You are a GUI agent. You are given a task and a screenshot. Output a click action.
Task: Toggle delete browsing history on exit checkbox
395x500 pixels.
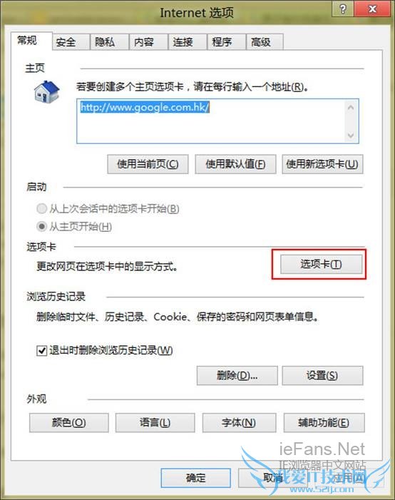click(42, 350)
